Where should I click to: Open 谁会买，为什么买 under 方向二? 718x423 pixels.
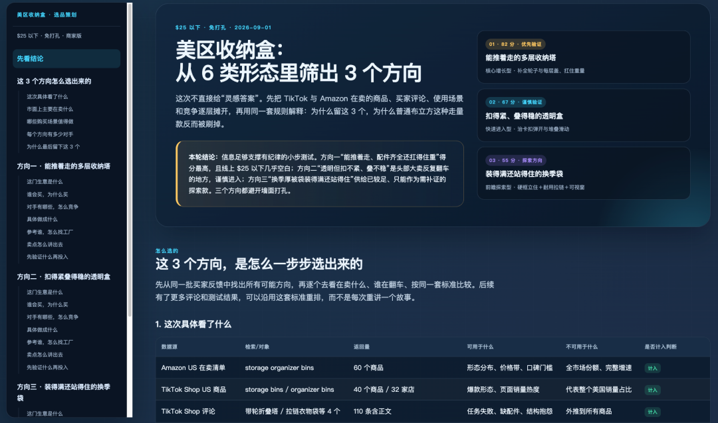(47, 304)
